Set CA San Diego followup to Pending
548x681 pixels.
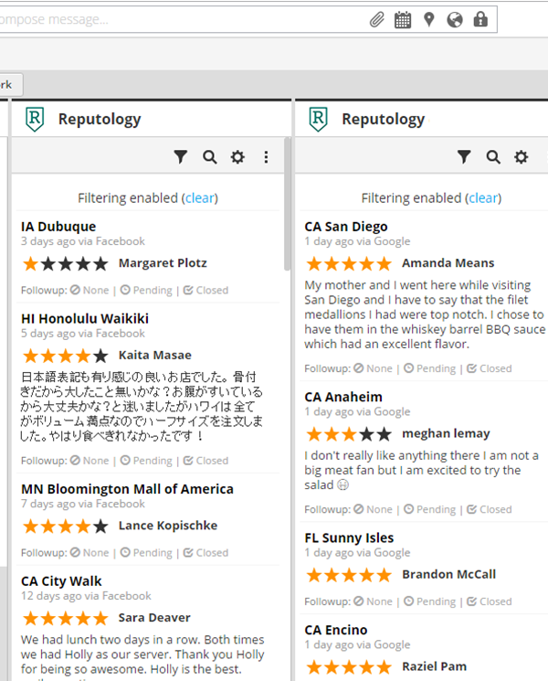(429, 368)
